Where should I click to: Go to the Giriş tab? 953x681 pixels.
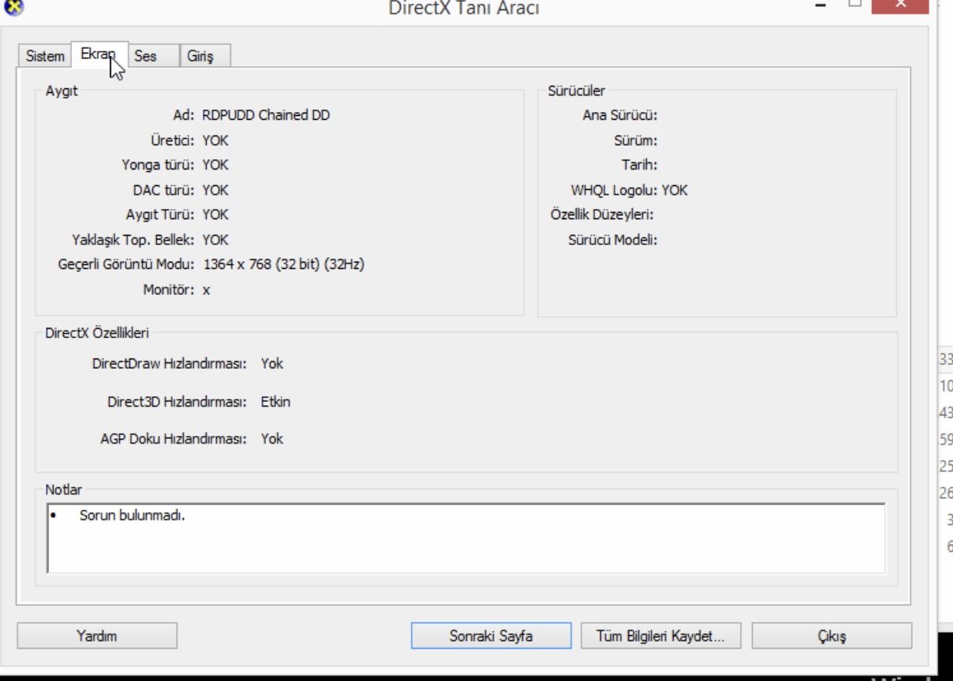[x=204, y=56]
